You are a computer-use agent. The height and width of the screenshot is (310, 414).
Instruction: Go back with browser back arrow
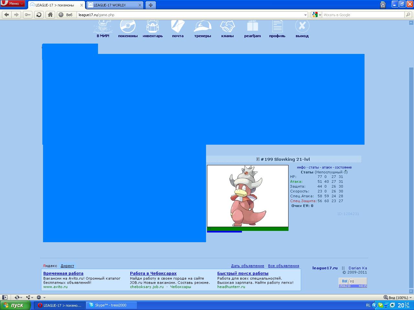pos(7,15)
